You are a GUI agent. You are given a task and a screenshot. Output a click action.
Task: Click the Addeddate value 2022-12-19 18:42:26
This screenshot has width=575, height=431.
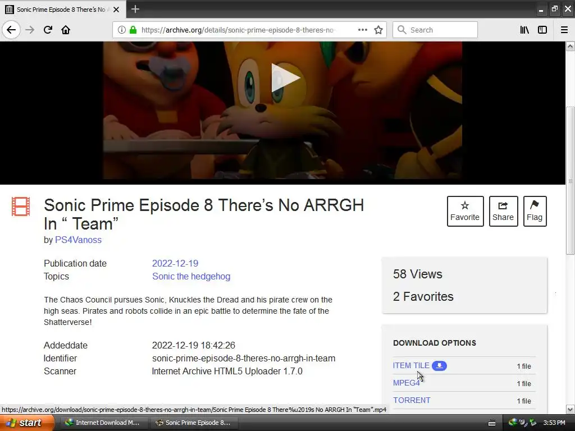[194, 345]
